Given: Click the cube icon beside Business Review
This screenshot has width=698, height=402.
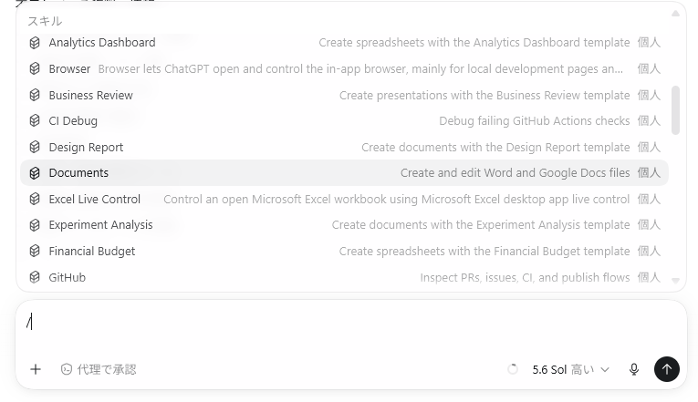Looking at the screenshot, I should [35, 95].
